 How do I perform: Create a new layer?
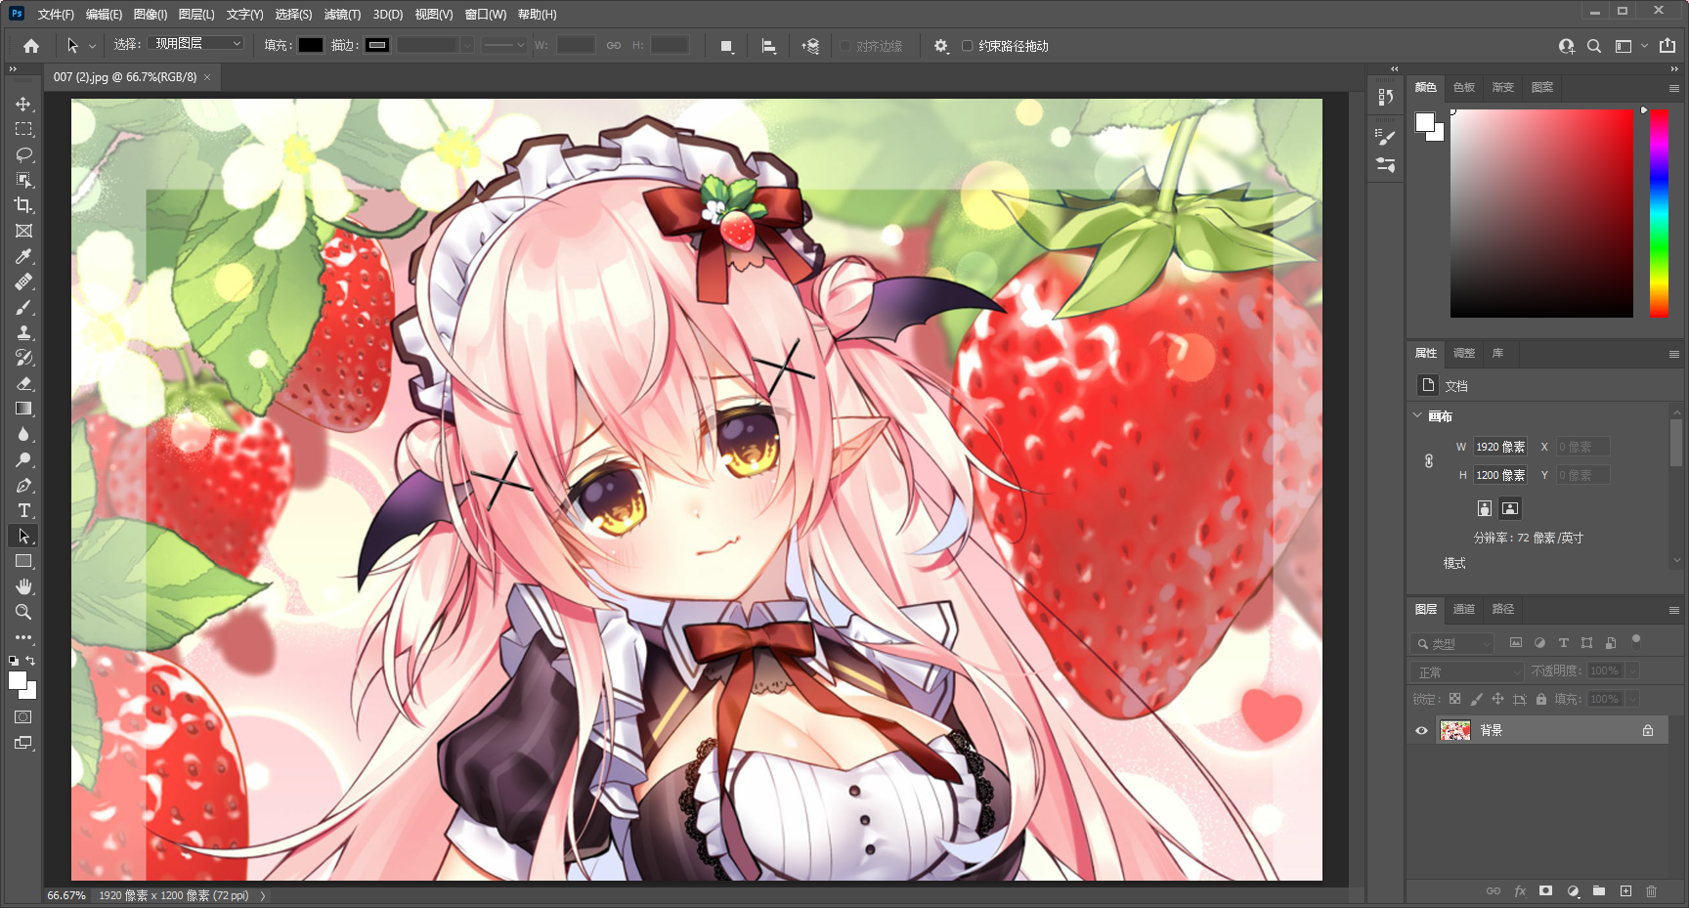[1625, 891]
